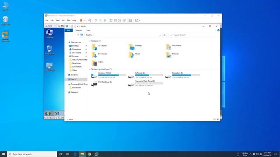Select the Music folder
Screen dimensions: 280x157
point(134,55)
